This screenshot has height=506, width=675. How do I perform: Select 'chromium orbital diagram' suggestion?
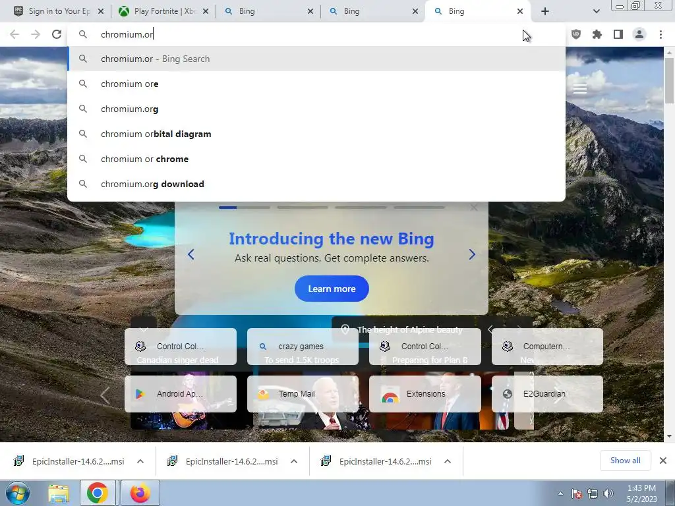pyautogui.click(x=316, y=134)
